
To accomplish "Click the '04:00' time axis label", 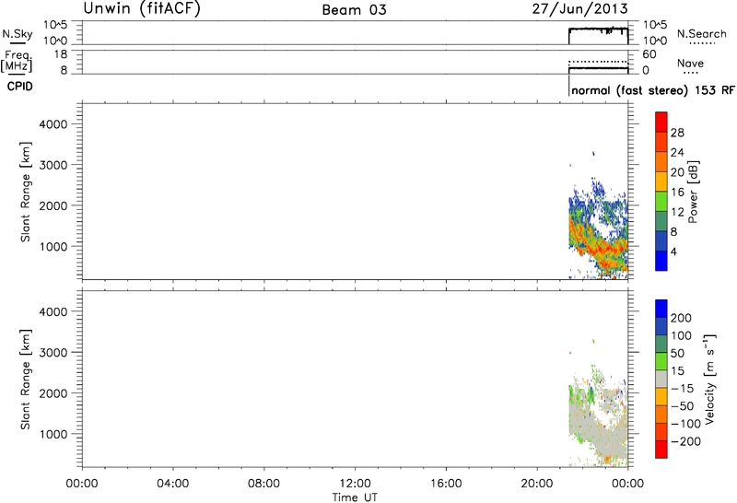I will click(173, 484).
